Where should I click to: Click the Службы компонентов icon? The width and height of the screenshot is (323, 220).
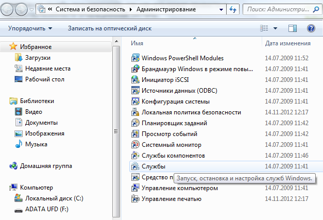(x=135, y=155)
